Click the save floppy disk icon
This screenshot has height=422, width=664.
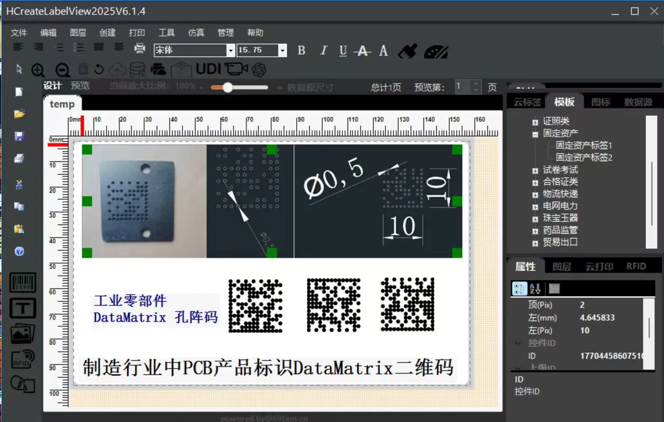[19, 137]
